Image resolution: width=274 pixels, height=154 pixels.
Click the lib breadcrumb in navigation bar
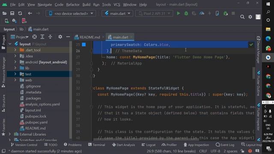[x=21, y=29]
